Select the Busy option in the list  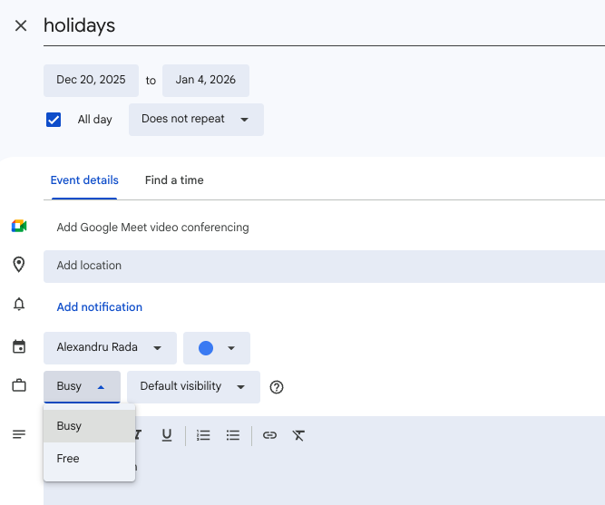70,426
